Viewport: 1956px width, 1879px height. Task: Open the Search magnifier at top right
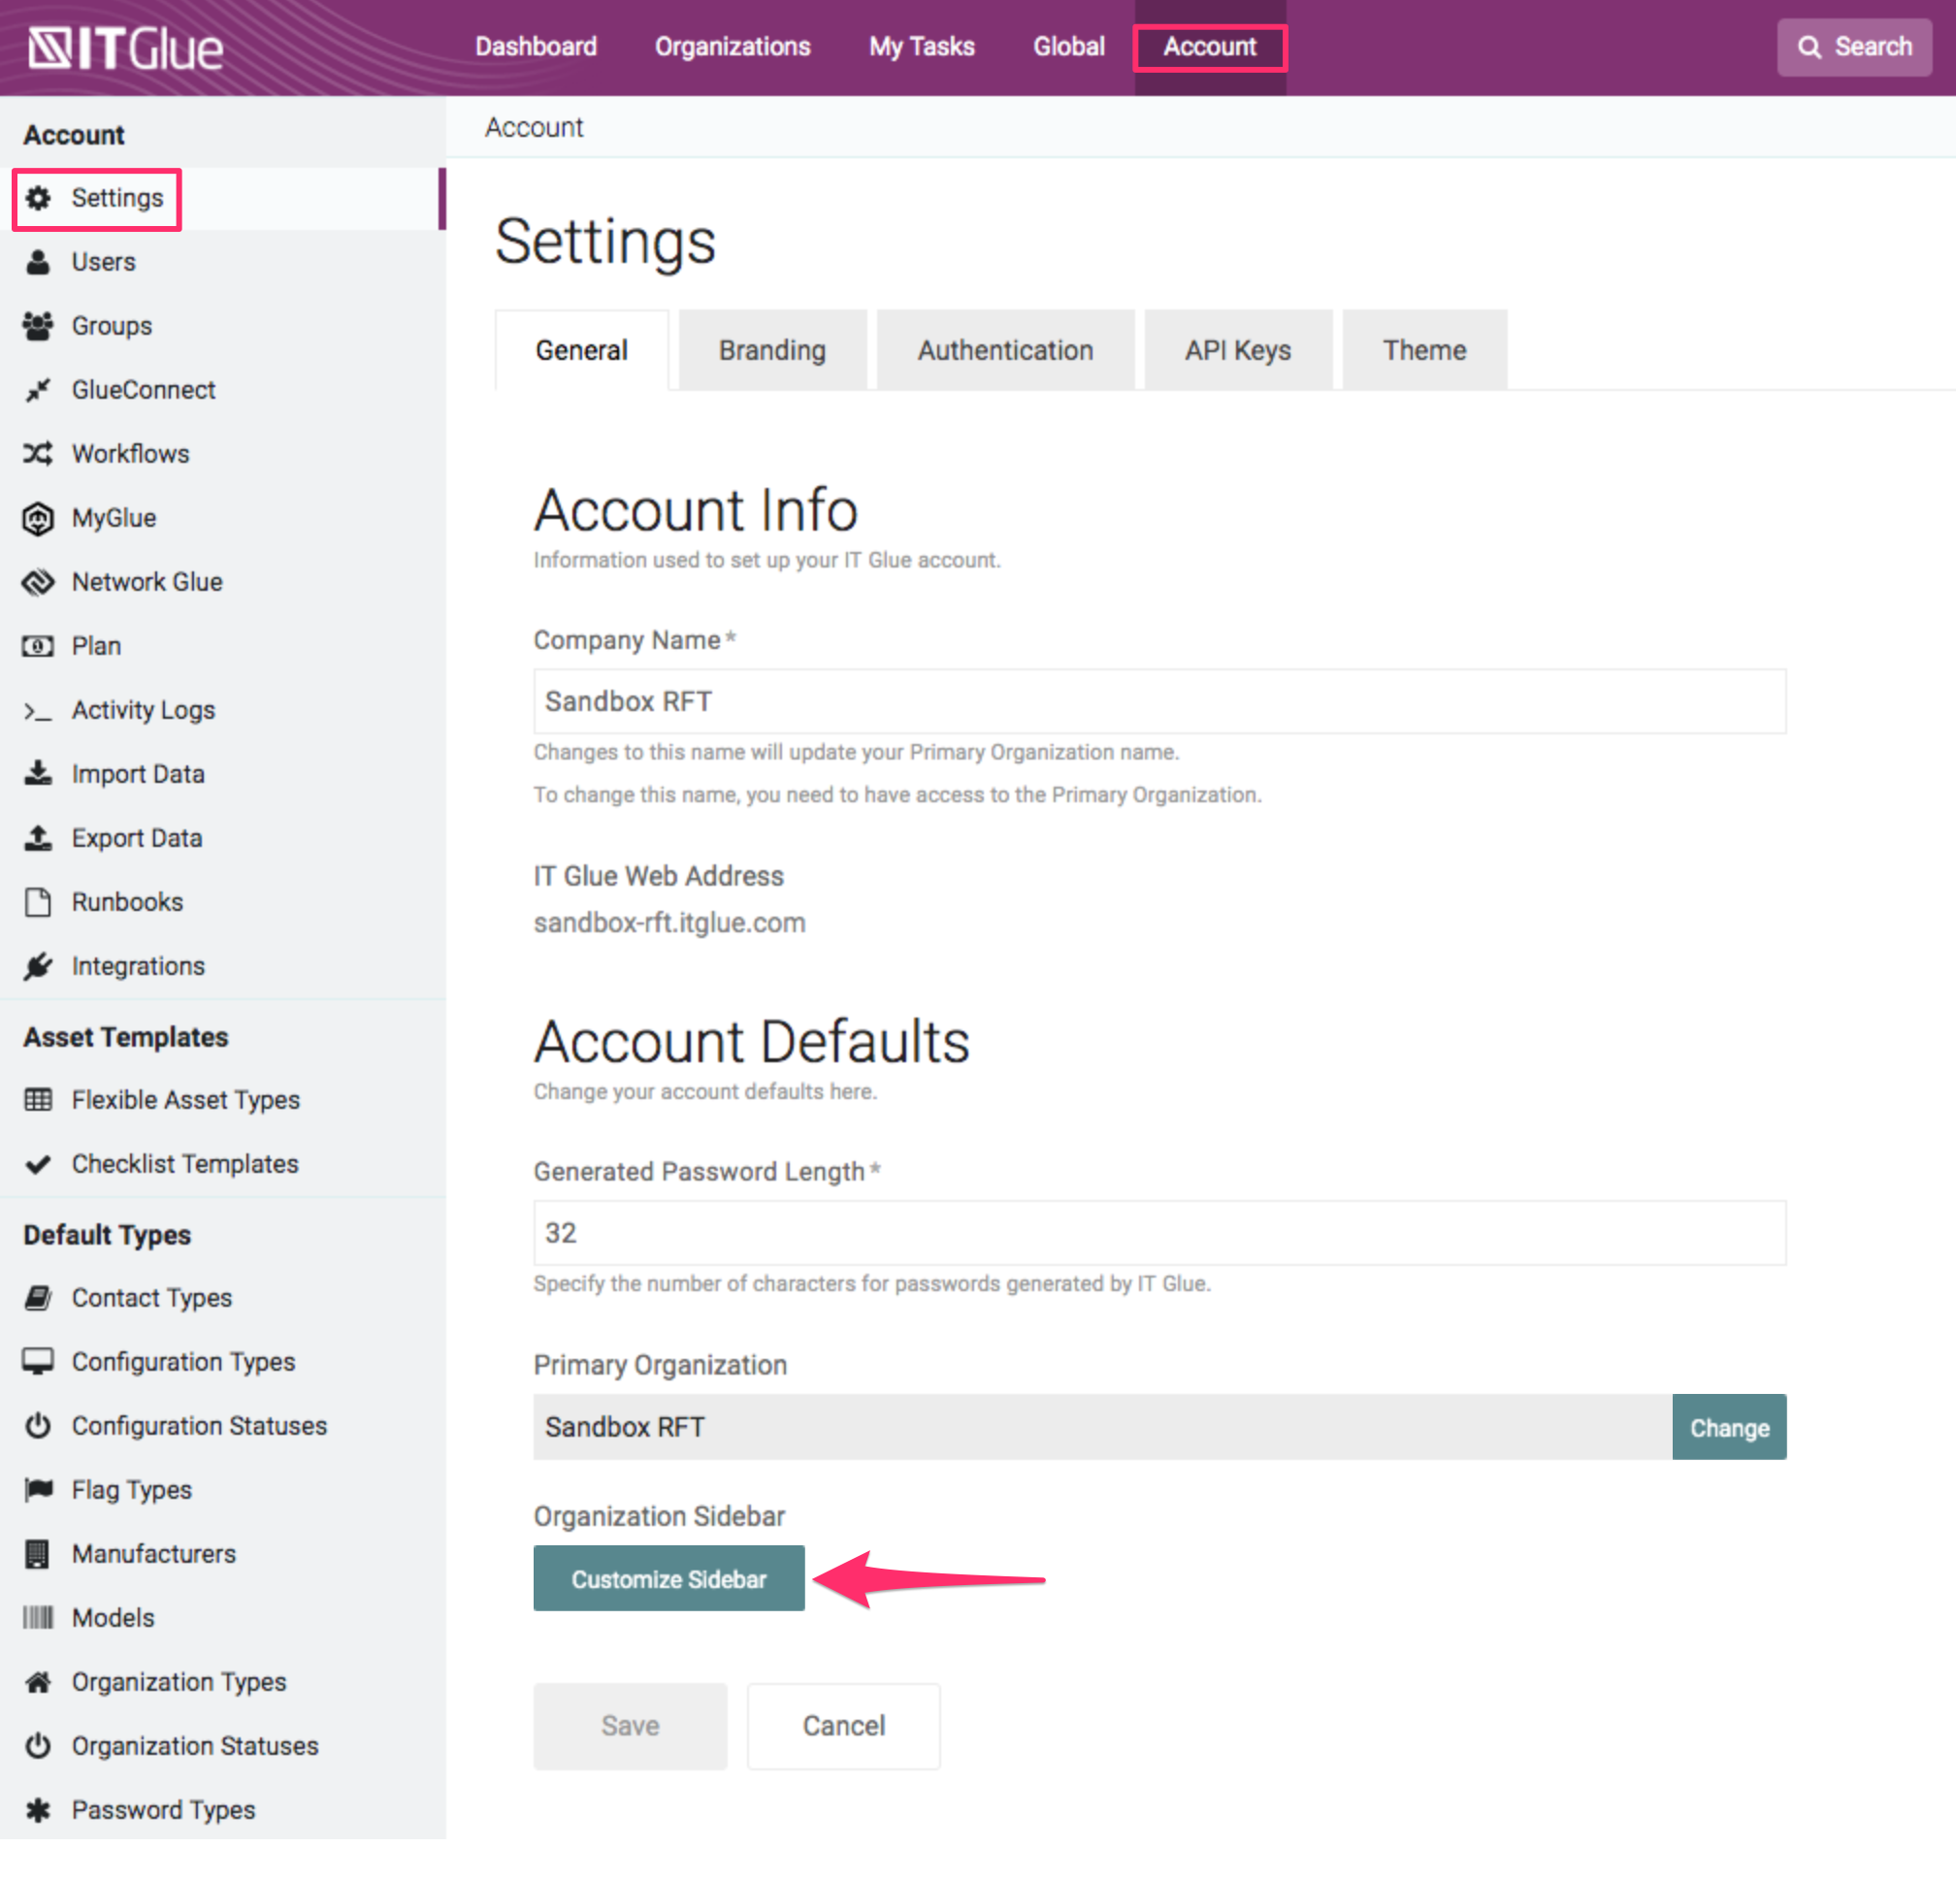coord(1853,46)
